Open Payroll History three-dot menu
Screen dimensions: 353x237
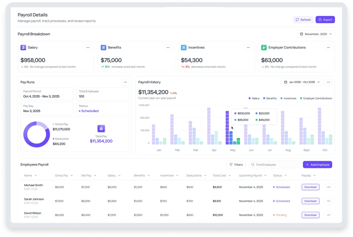pos(328,82)
